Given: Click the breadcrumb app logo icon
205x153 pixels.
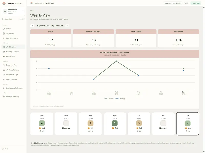Looking at the screenshot, I should coord(32,3).
